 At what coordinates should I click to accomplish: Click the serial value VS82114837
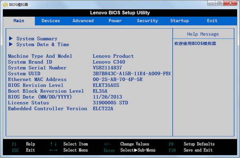tap(107, 68)
